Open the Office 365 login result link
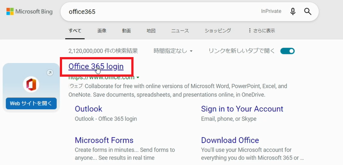Viewport: 343px width, 165px height. pos(96,66)
